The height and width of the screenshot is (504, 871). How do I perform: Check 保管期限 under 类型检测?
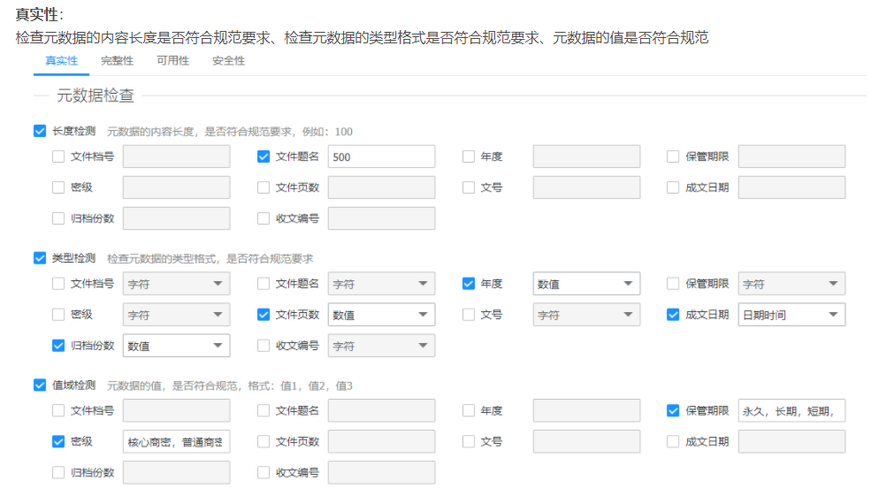coord(673,284)
